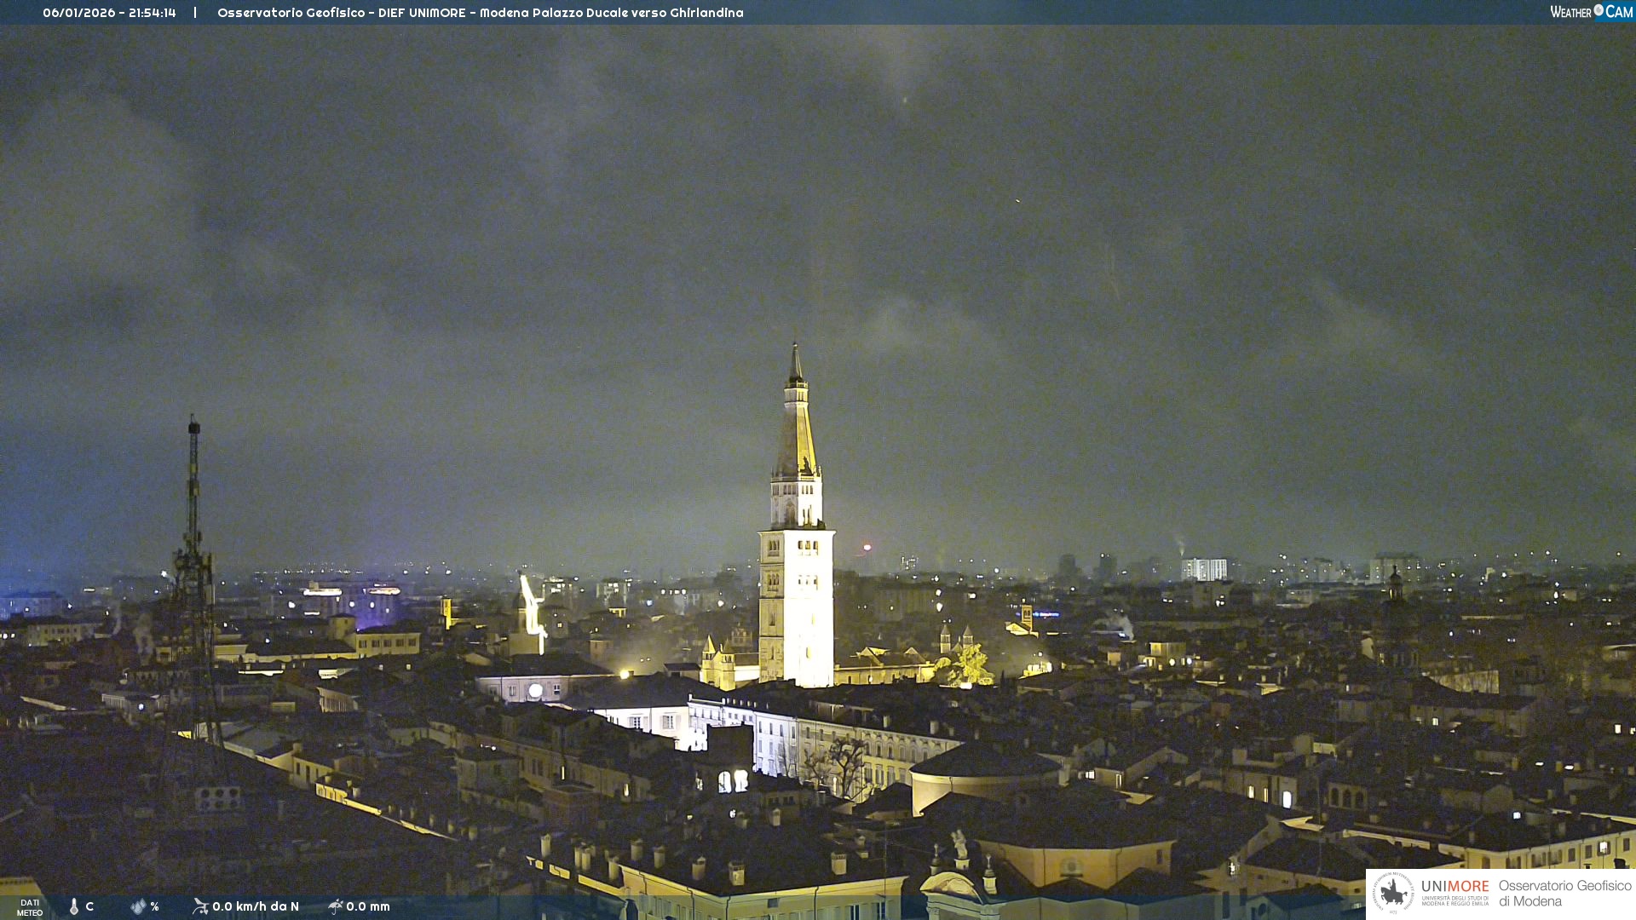This screenshot has width=1636, height=920.
Task: Click the UNIMORE wordmark text
Action: coord(1455,887)
